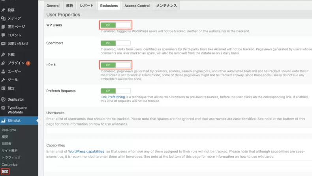This screenshot has width=312, height=176.
Task: Click the Duplicator gear icon
Action: (x=3, y=99)
